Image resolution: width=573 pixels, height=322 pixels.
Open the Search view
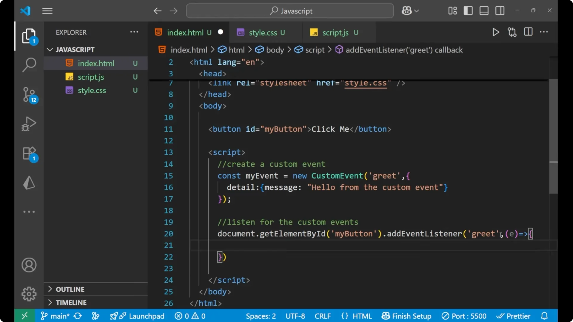click(29, 65)
